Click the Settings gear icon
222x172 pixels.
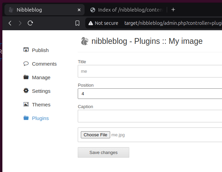point(26,91)
